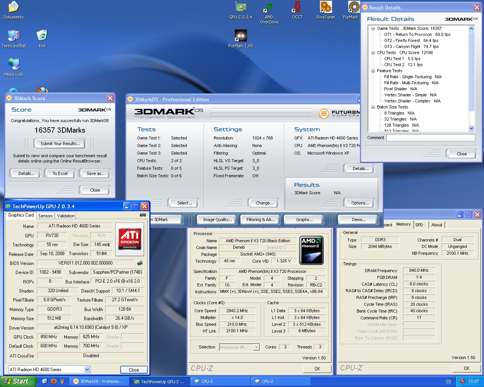The width and height of the screenshot is (484, 387).
Task: Click the first quick launch icon beside Start
Action: pyautogui.click(x=45, y=381)
